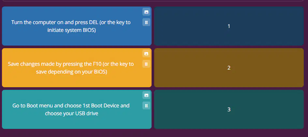Select the orange "Save changes made by pressing F10" card
The height and width of the screenshot is (137, 308).
(77, 68)
